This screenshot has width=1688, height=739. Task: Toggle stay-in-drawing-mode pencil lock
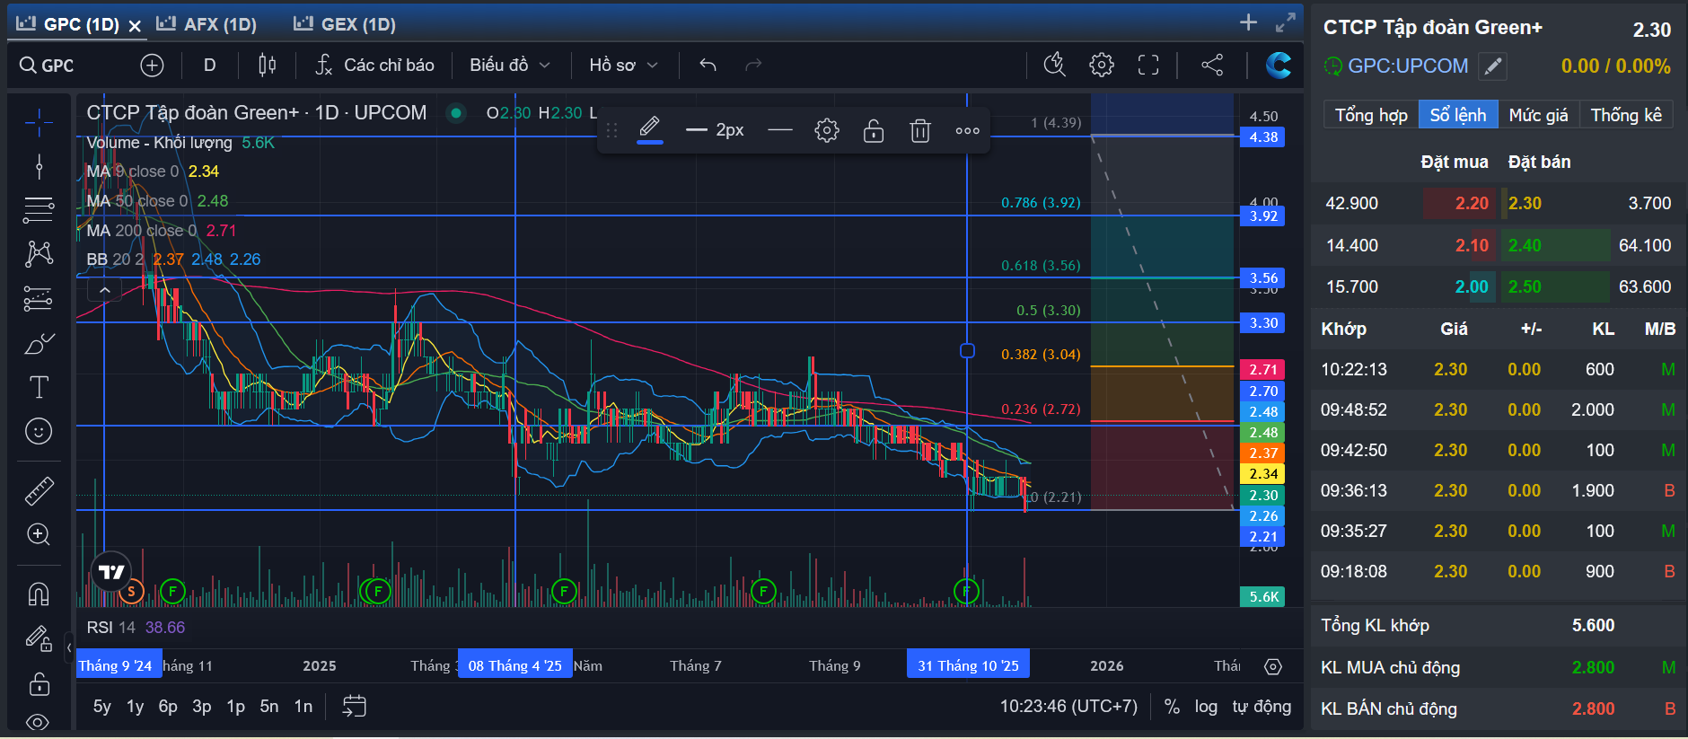tap(39, 638)
